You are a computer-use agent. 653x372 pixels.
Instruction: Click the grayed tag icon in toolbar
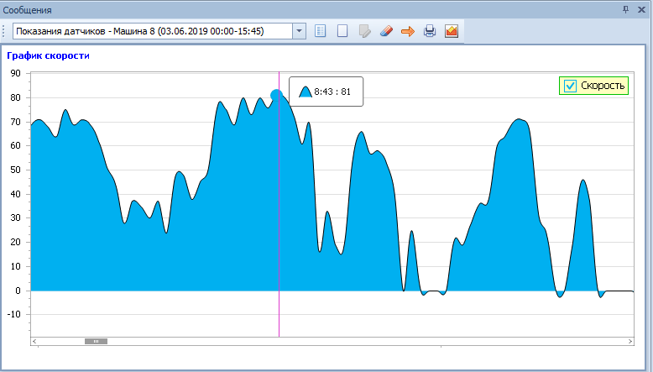coord(363,31)
